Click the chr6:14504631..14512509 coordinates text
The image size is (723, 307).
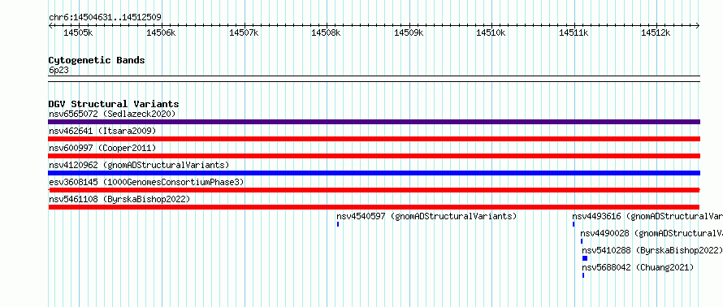tap(105, 18)
